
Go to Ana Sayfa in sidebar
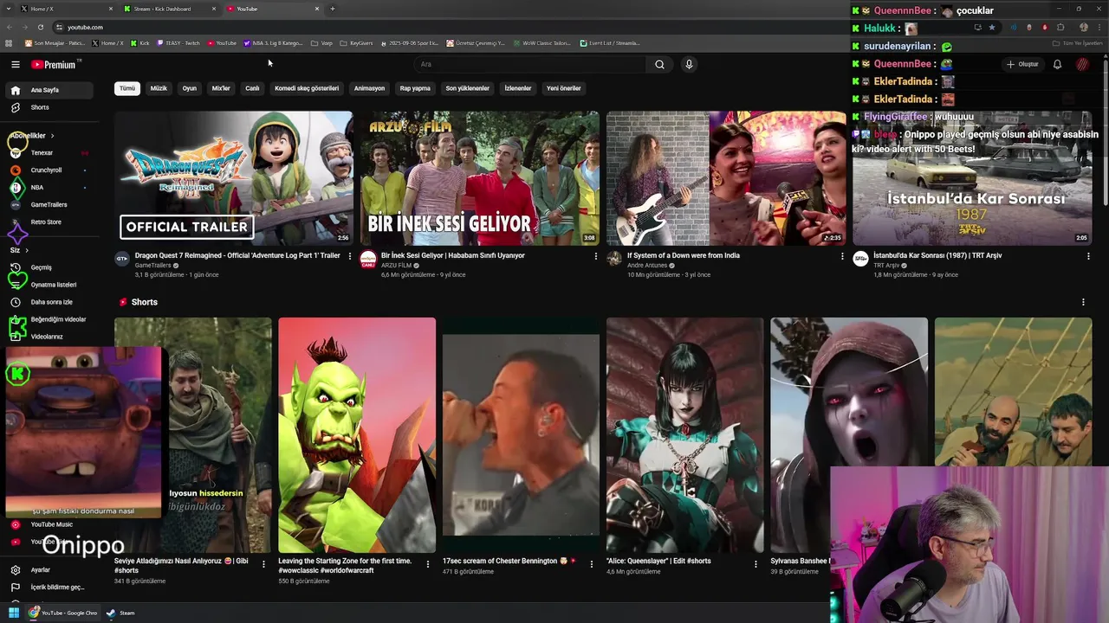click(48, 90)
